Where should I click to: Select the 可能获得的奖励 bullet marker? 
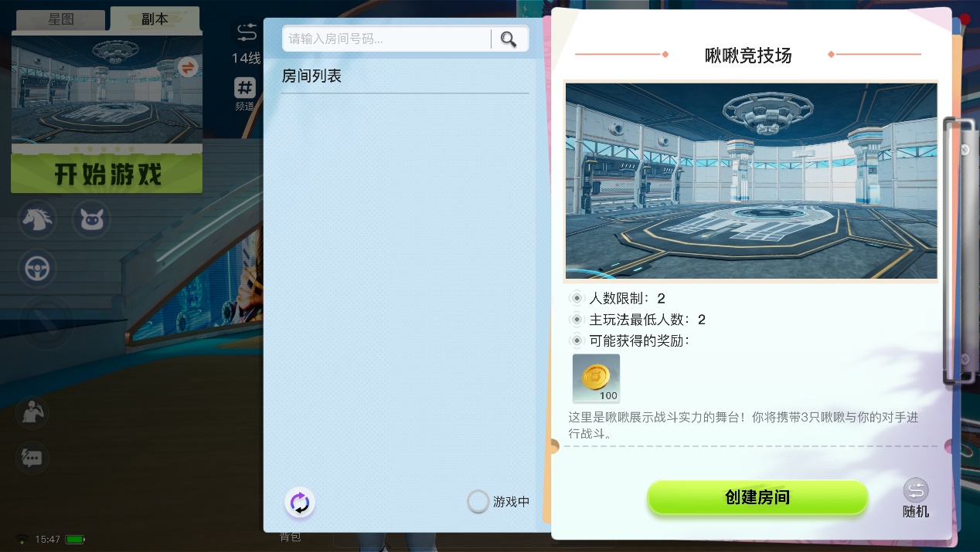click(x=577, y=340)
